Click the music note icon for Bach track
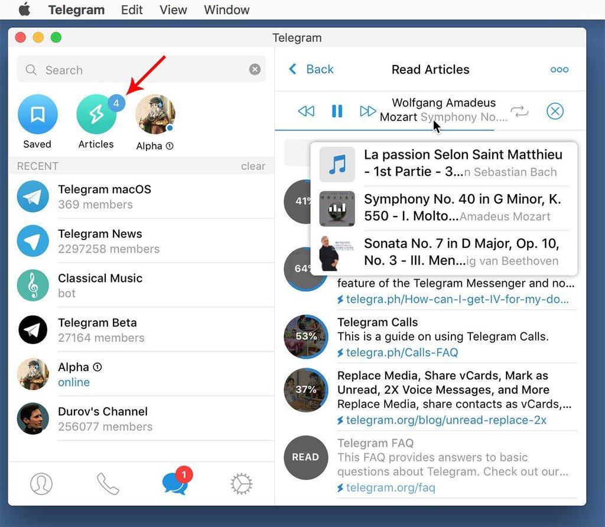Screen dimensions: 605x527 337,164
